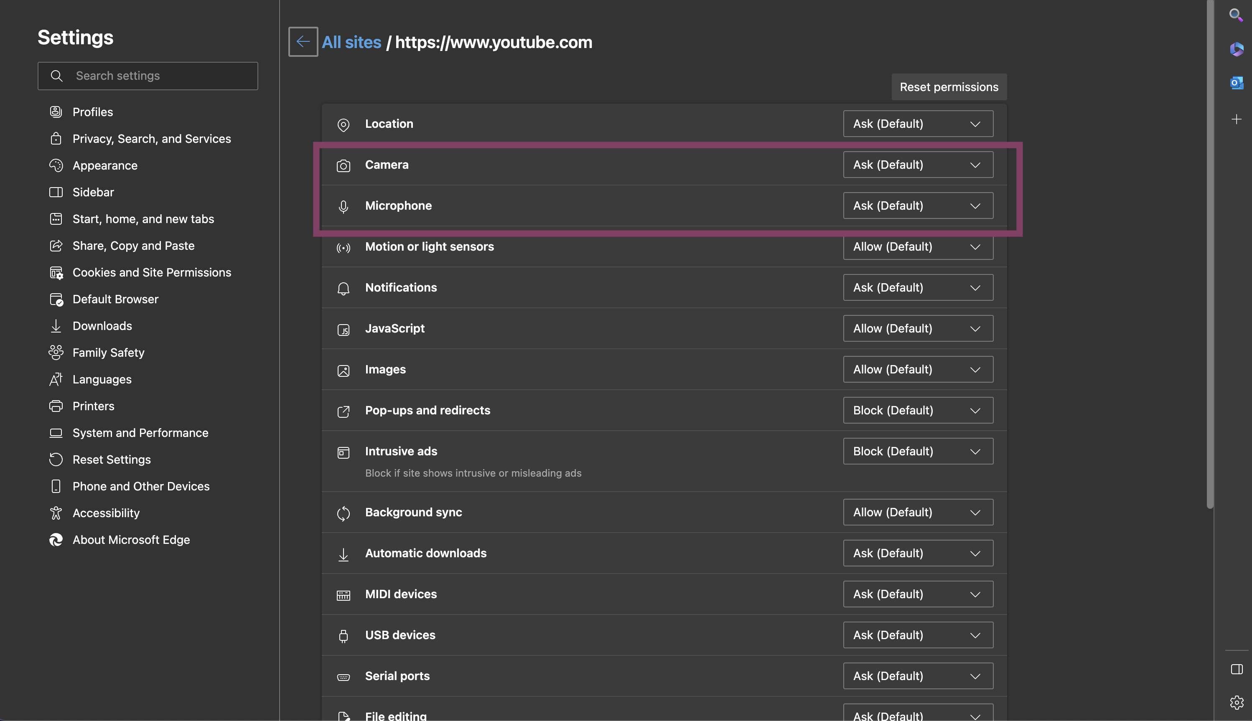Open Share, Copy and Paste settings
The height and width of the screenshot is (721, 1252).
[x=133, y=246]
